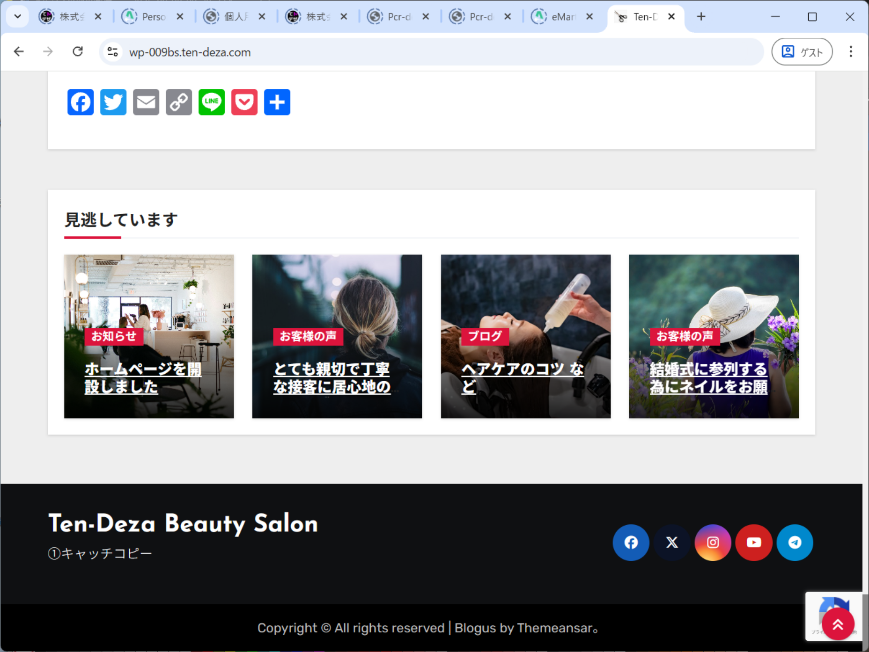
Task: Click footer X social icon
Action: pyautogui.click(x=672, y=543)
